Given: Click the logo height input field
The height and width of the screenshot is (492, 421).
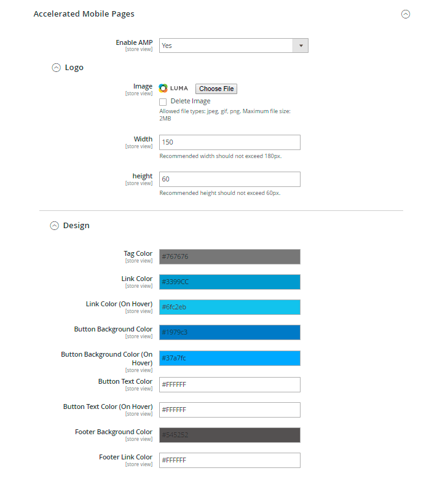Looking at the screenshot, I should tap(229, 179).
